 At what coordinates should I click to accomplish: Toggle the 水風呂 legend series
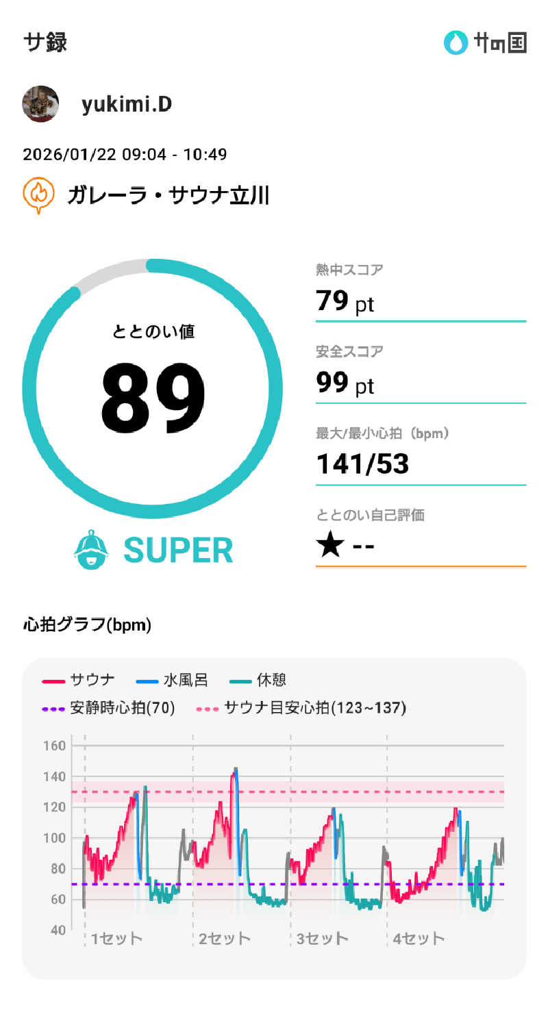[x=172, y=680]
